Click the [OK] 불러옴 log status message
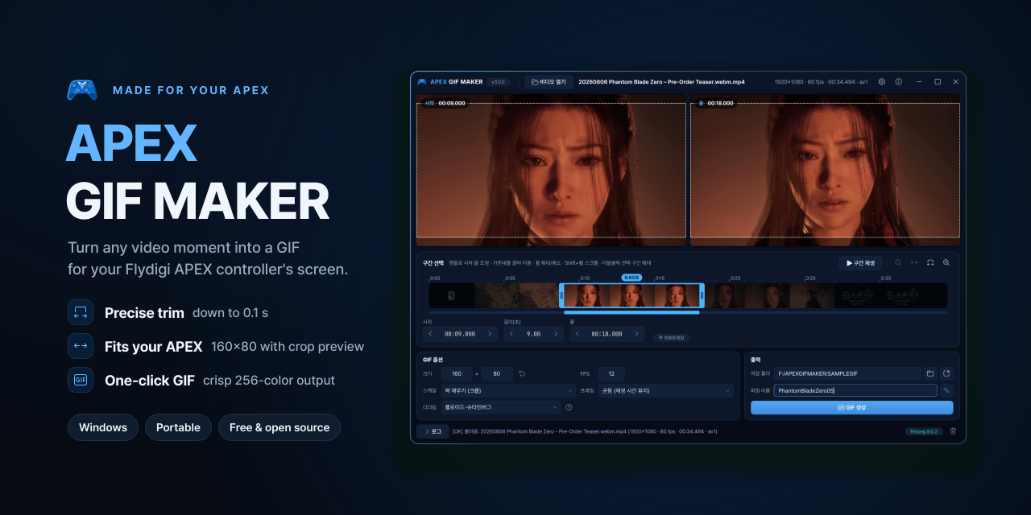 point(585,431)
